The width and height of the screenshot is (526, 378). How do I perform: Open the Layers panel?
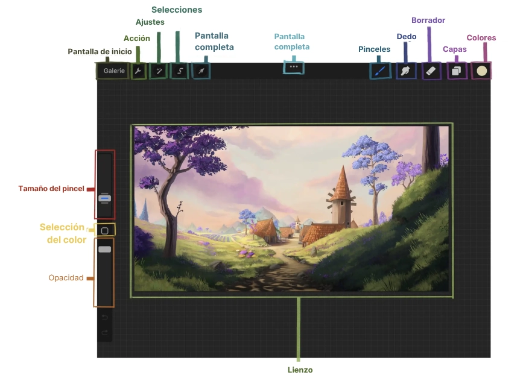457,71
